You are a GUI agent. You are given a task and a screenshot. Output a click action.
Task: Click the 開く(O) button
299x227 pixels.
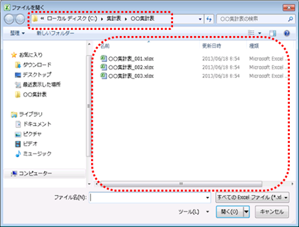(x=230, y=212)
